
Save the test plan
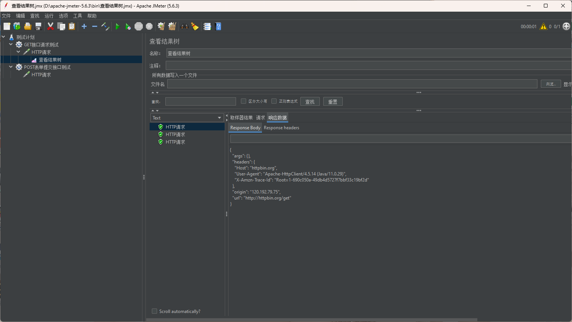(x=38, y=26)
